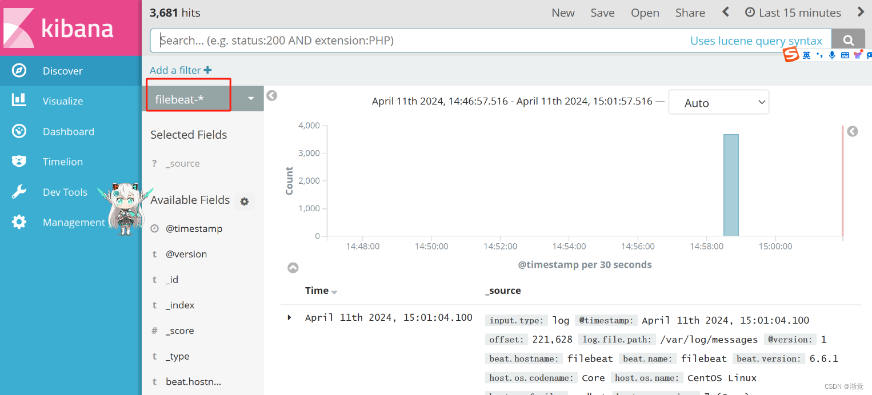Click Open in the top bar
Image resolution: width=872 pixels, height=395 pixels.
(645, 13)
